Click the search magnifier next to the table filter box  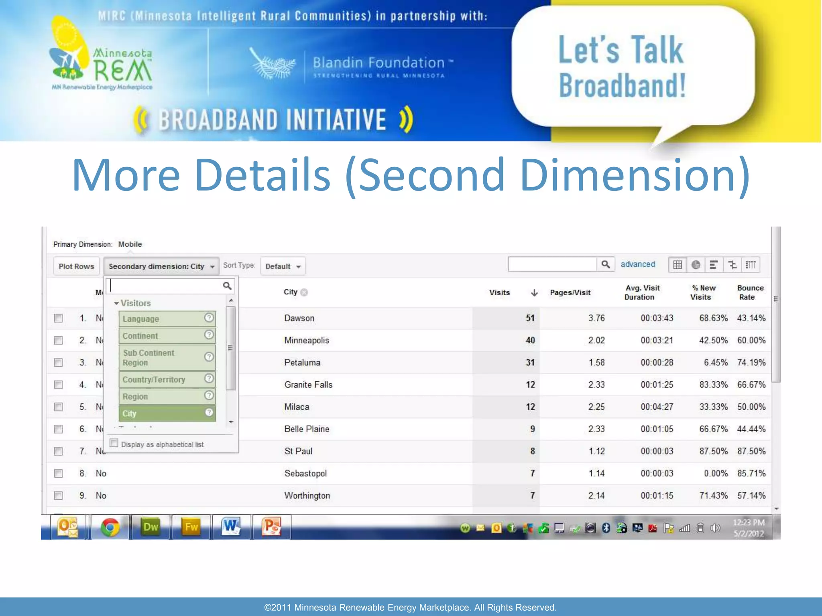coord(605,264)
